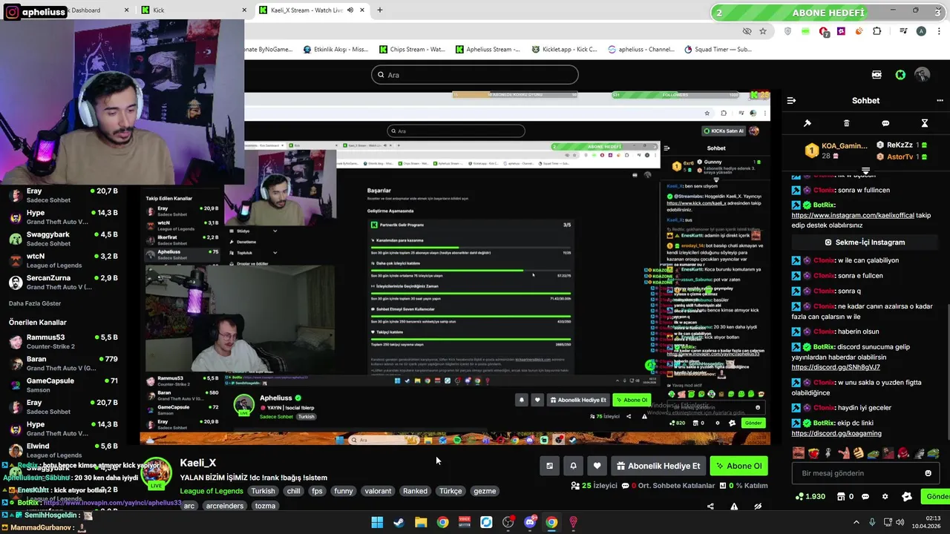950x534 pixels.
Task: Open Windows Start menu
Action: pos(377,522)
